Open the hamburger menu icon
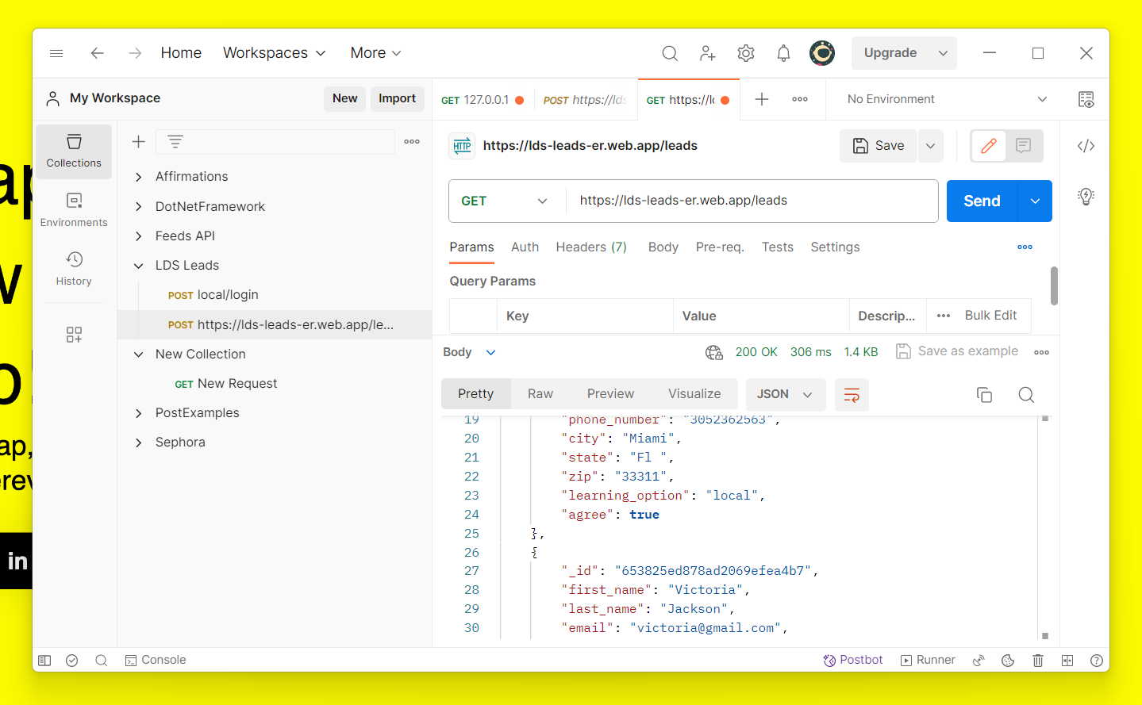 tap(56, 53)
